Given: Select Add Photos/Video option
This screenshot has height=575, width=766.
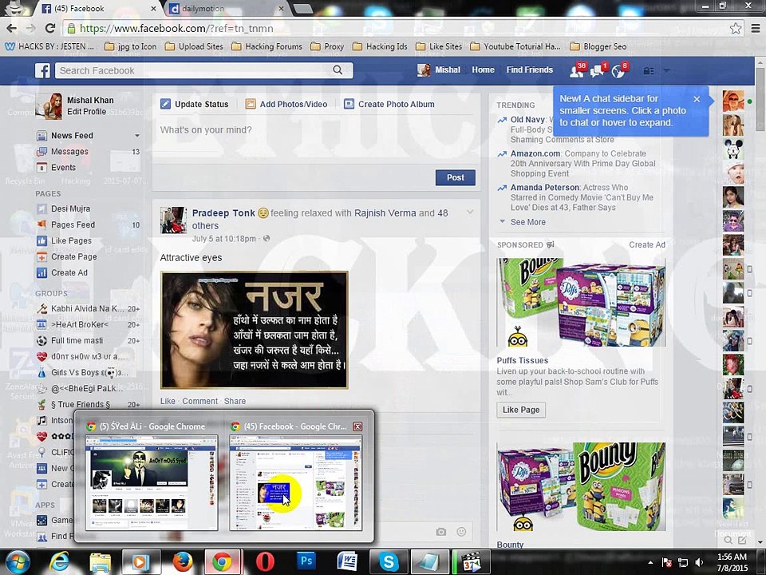Looking at the screenshot, I should click(x=286, y=104).
